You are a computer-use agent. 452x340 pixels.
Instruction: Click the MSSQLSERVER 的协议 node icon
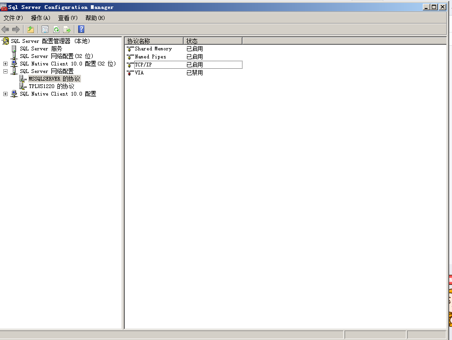click(x=23, y=79)
